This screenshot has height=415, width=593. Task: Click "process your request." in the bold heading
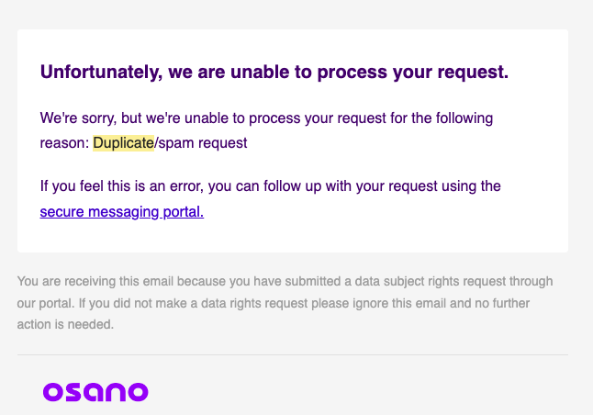pyautogui.click(x=431, y=72)
